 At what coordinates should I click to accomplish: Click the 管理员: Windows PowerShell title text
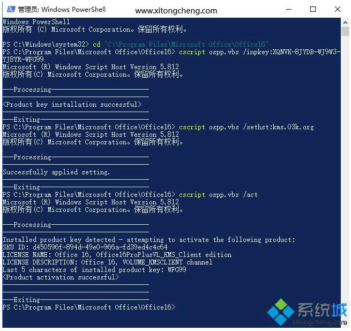coord(62,10)
